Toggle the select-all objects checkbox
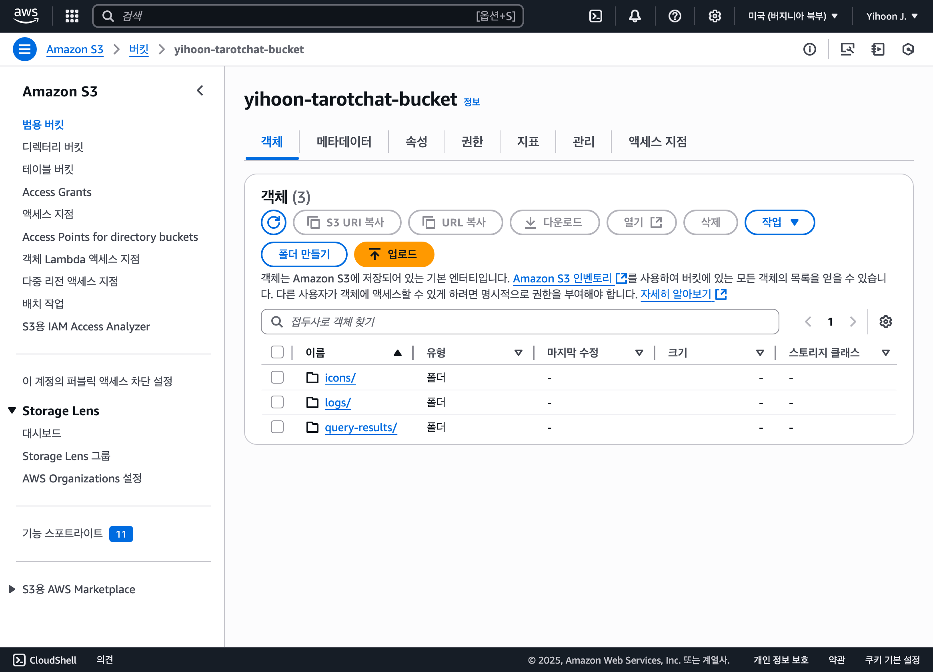The image size is (933, 672). [277, 352]
